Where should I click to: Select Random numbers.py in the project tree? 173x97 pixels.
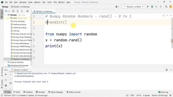pos(21,59)
